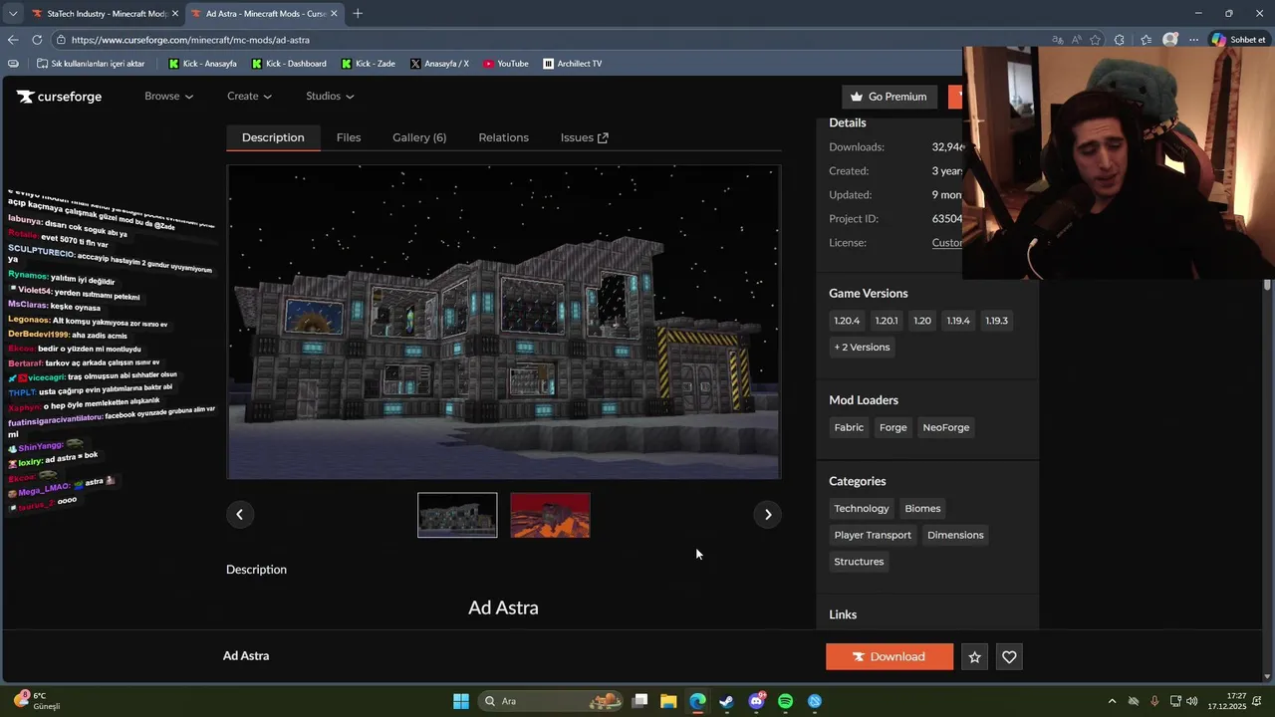This screenshot has width=1275, height=717.
Task: Open File Explorer from taskbar
Action: tap(668, 701)
